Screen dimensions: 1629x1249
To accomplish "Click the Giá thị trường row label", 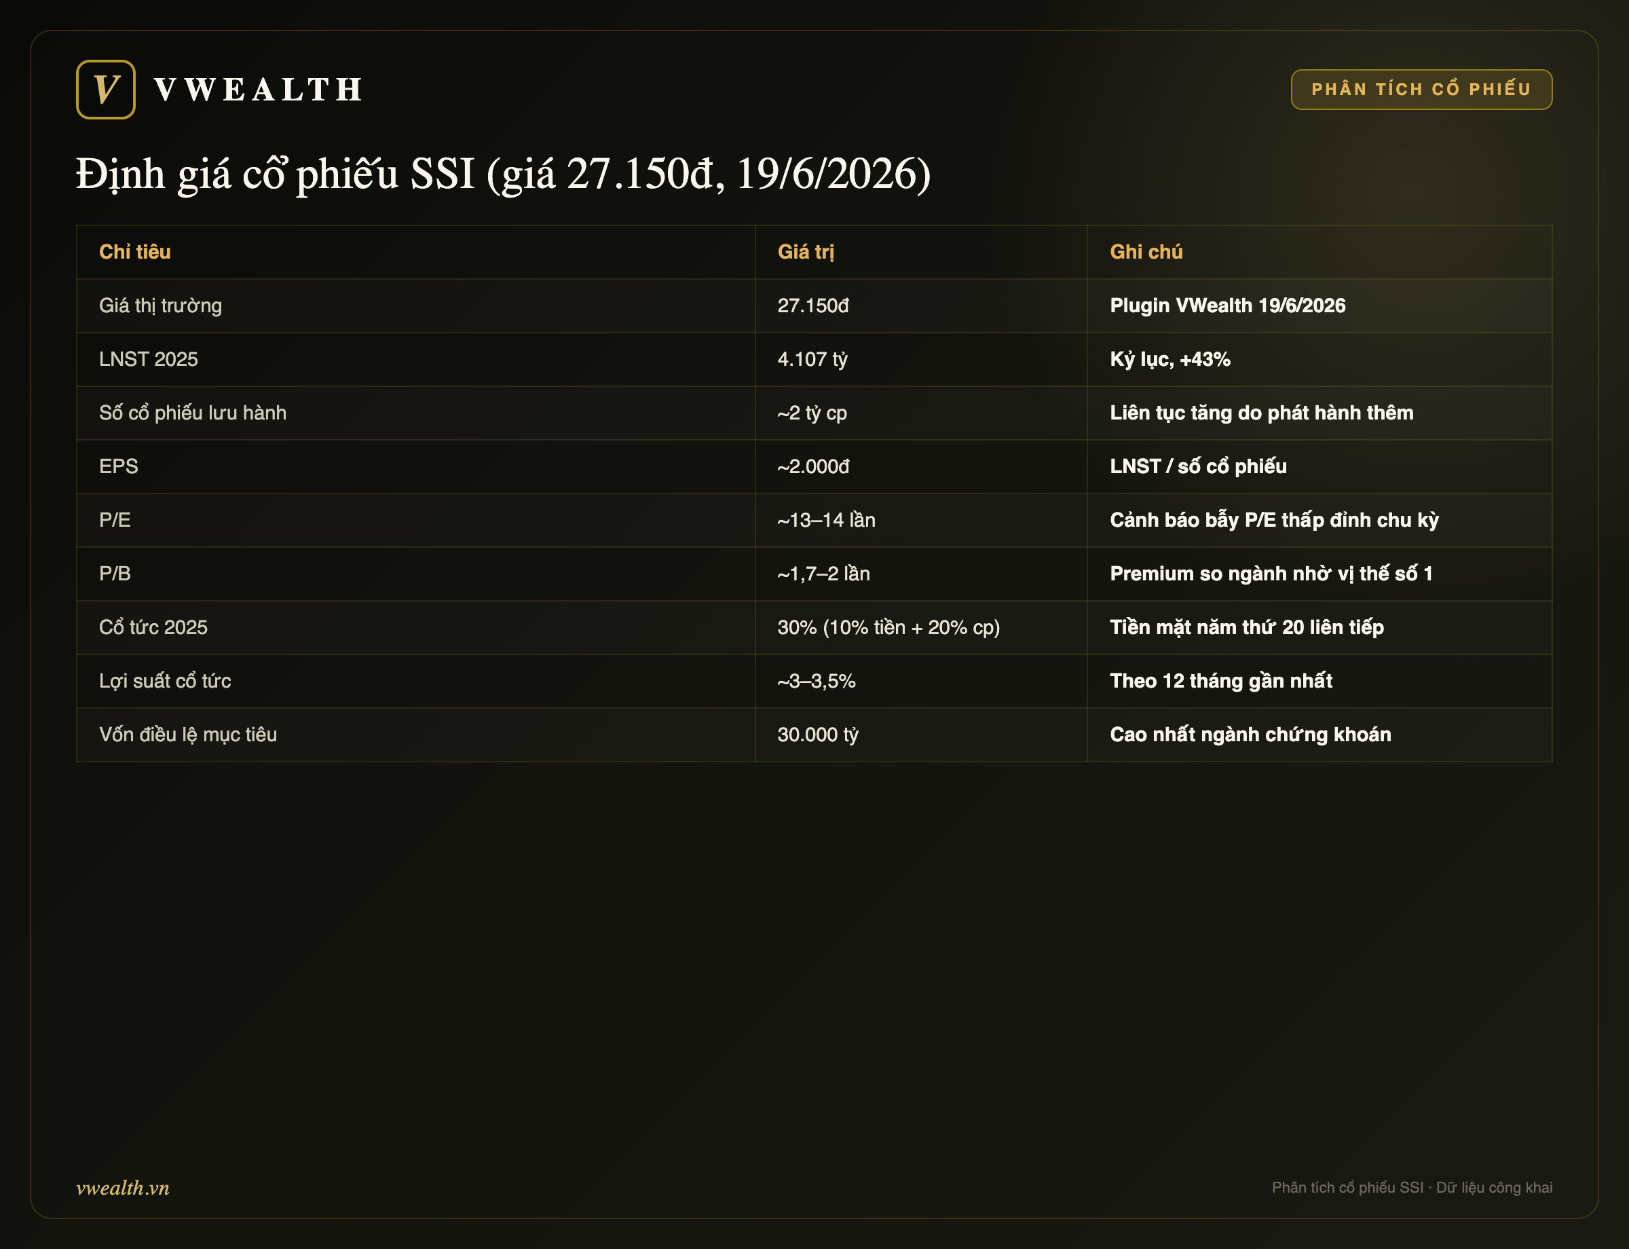I will 161,305.
